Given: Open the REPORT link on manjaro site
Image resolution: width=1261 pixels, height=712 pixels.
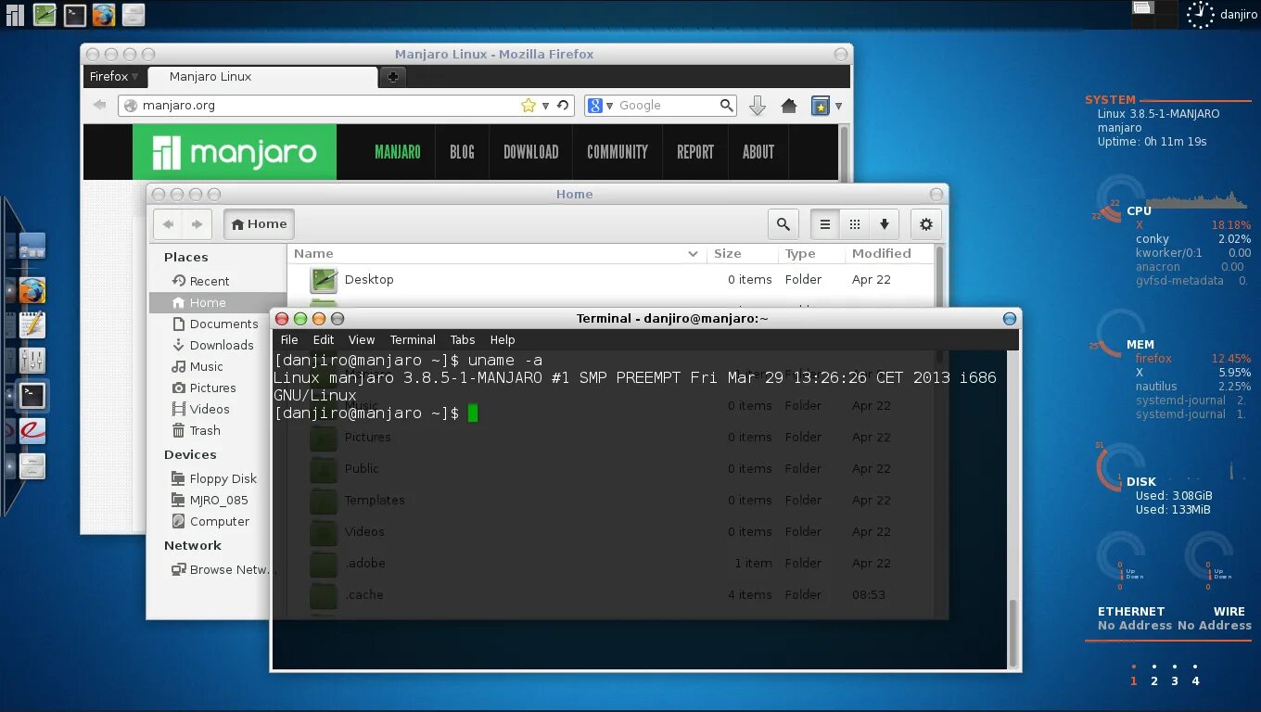Looking at the screenshot, I should click(x=695, y=152).
